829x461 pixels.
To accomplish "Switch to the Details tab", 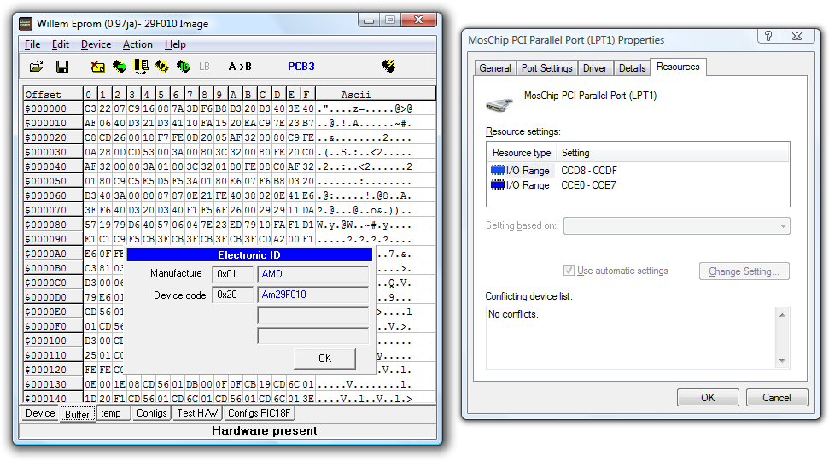I will click(633, 68).
